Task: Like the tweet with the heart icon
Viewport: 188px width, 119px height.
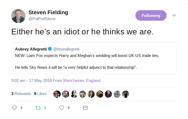Action: pos(62,108)
